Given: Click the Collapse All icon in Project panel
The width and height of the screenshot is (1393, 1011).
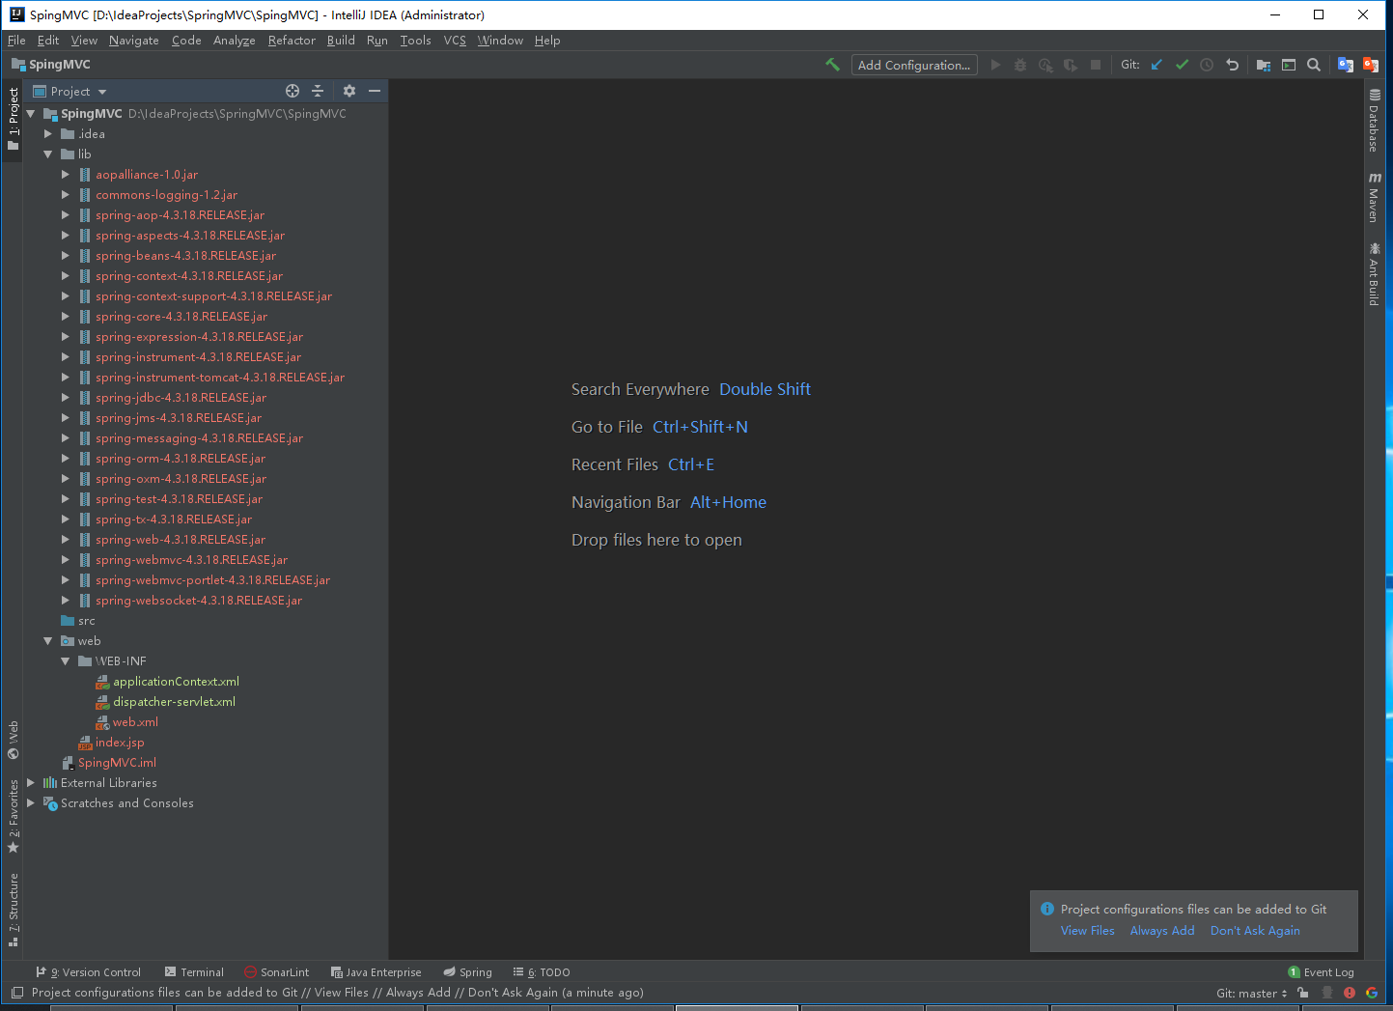Looking at the screenshot, I should pyautogui.click(x=318, y=91).
